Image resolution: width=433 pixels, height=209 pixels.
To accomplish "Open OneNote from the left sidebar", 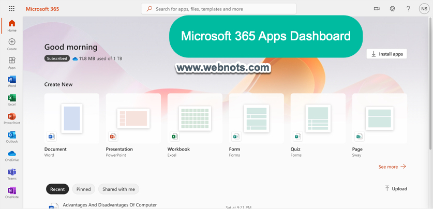I will (12, 192).
